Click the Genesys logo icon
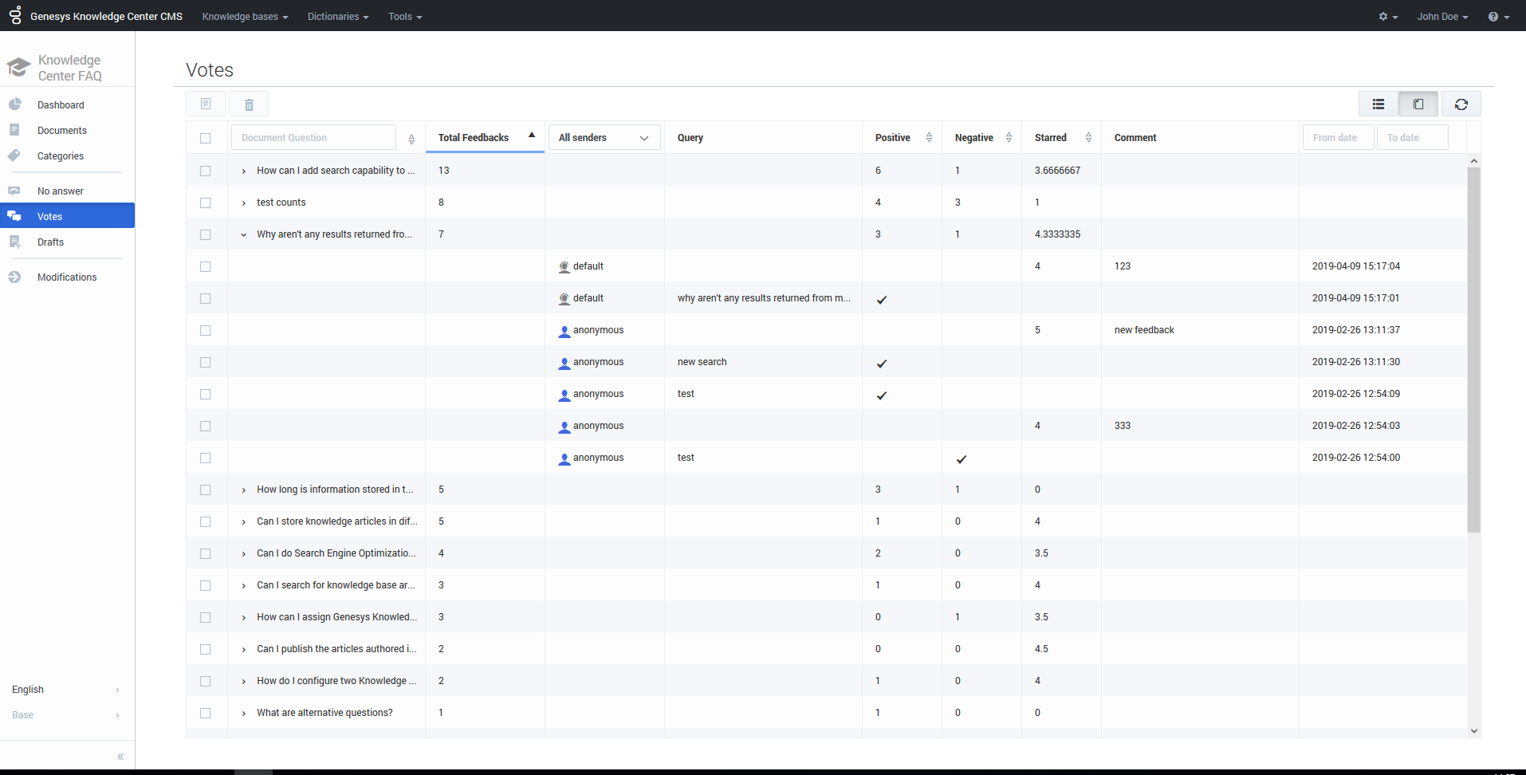The width and height of the screenshot is (1526, 775). (x=15, y=15)
